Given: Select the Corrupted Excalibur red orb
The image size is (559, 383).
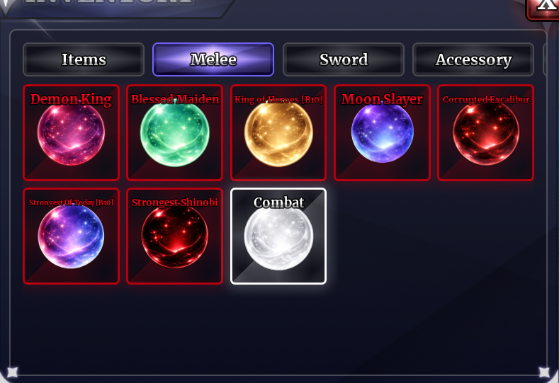Looking at the screenshot, I should click(486, 134).
